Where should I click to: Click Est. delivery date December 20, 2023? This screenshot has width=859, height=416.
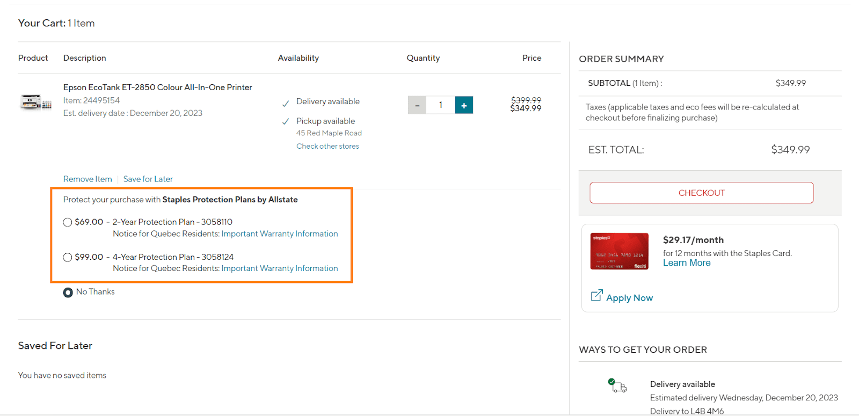tap(133, 113)
